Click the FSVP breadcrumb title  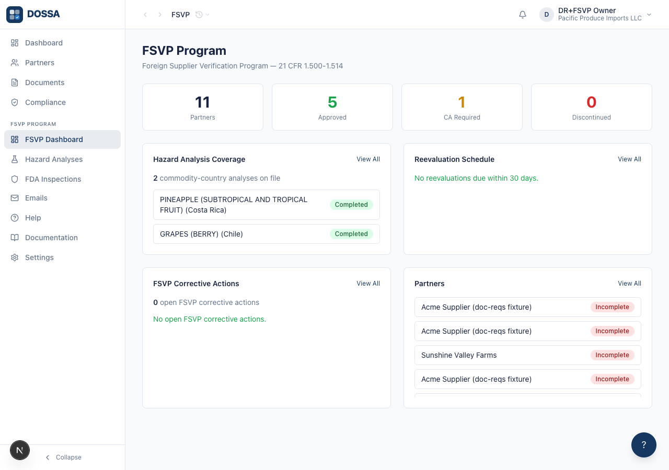click(180, 15)
